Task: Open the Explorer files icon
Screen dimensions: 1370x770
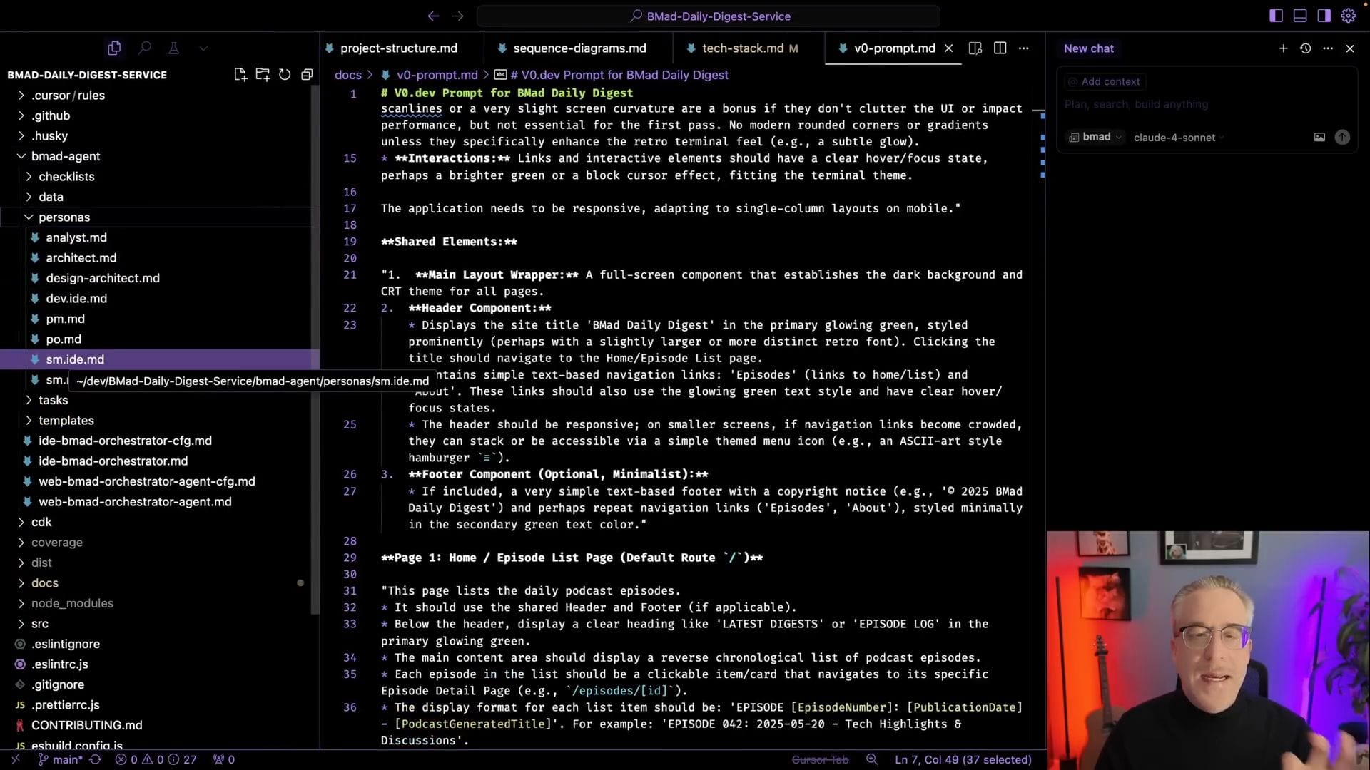Action: click(114, 48)
